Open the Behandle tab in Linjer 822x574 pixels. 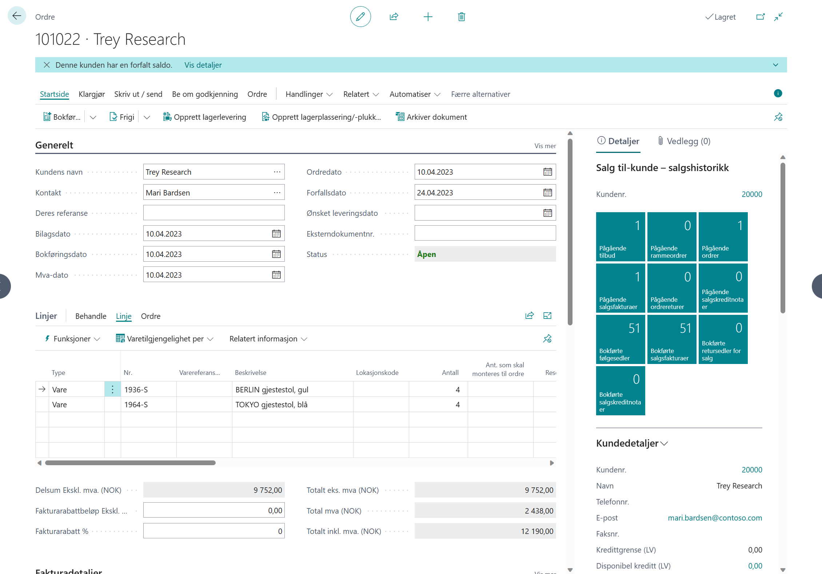click(x=91, y=316)
